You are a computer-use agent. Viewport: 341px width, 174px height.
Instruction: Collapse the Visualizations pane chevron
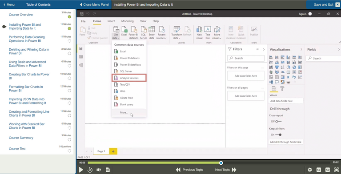tap(301, 50)
